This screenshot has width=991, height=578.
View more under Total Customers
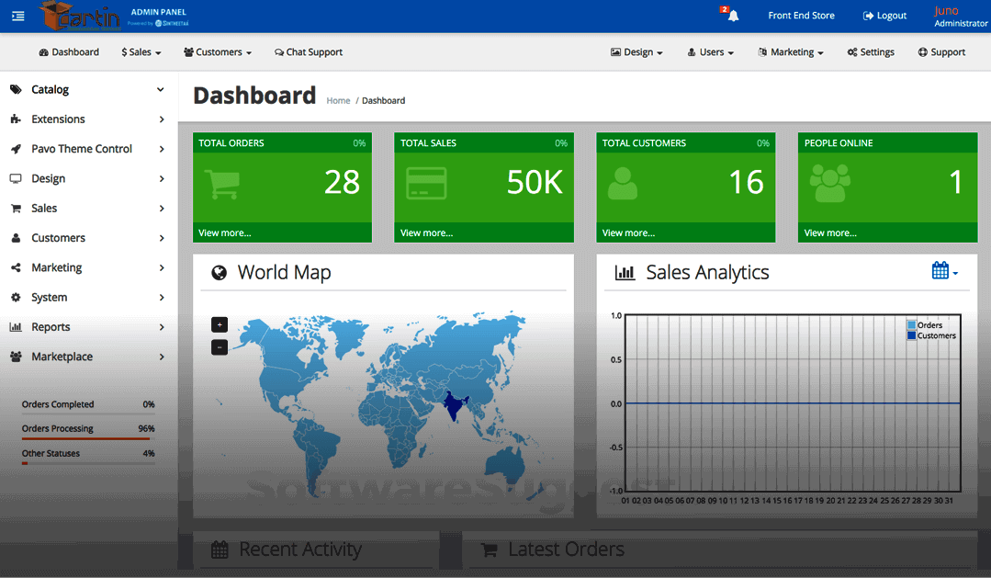[x=628, y=233]
